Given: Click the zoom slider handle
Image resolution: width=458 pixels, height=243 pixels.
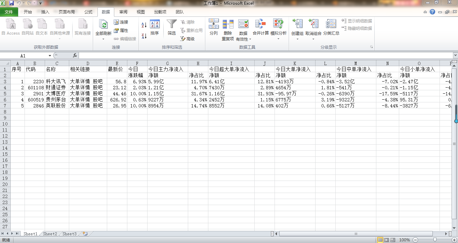Looking at the screenshot, I should coord(435,240).
